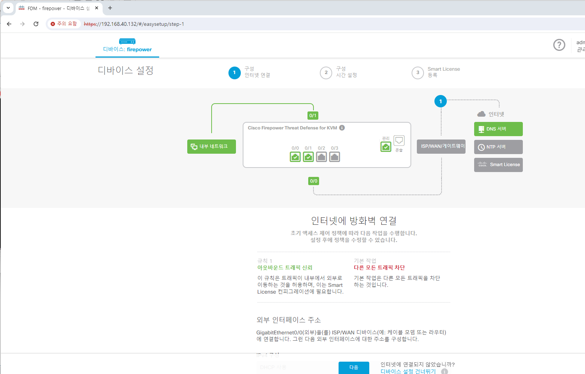This screenshot has height=374, width=585.
Task: Click the green 0/1 label above device
Action: [x=313, y=116]
